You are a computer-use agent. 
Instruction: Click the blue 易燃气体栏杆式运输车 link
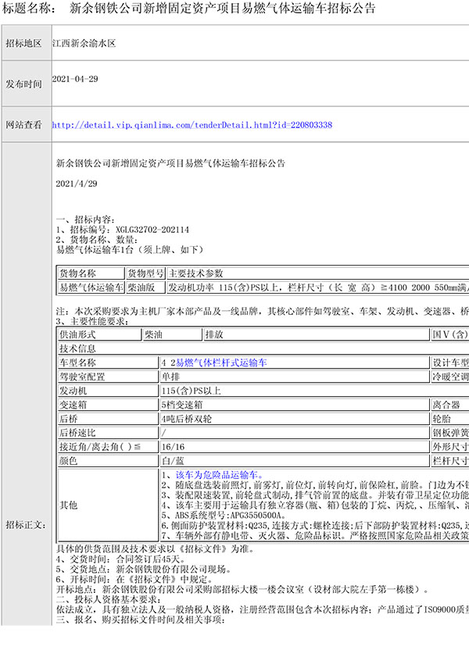(x=221, y=362)
